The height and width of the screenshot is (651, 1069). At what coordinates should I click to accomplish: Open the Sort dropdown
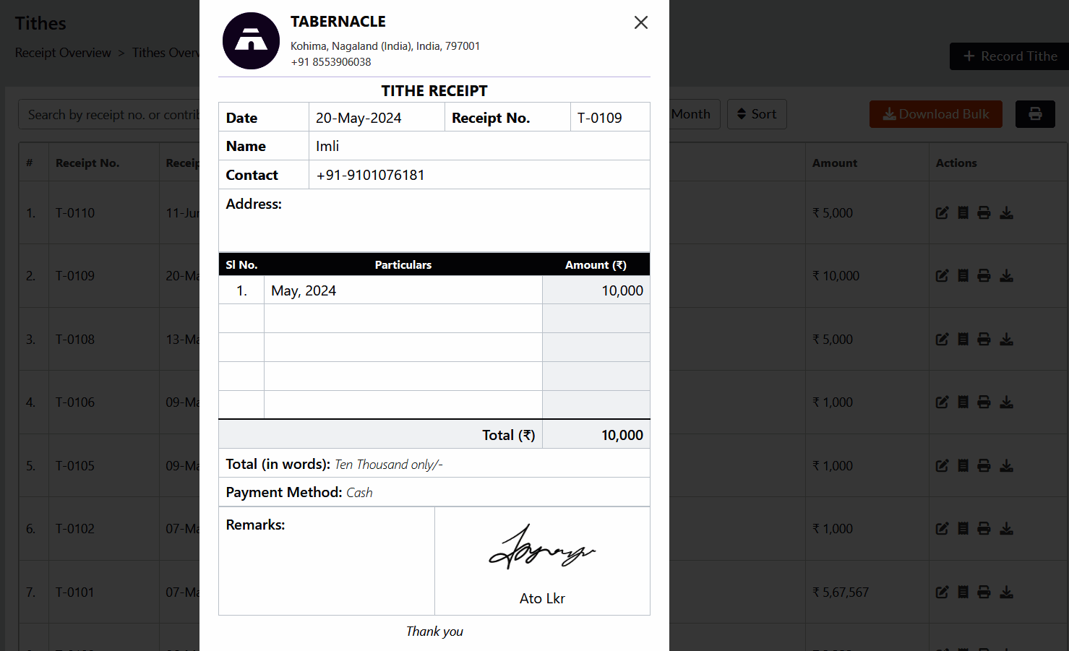(756, 114)
